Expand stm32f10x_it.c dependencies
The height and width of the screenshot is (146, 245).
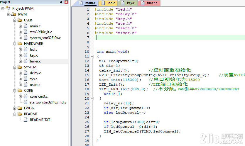(x=20, y=32)
